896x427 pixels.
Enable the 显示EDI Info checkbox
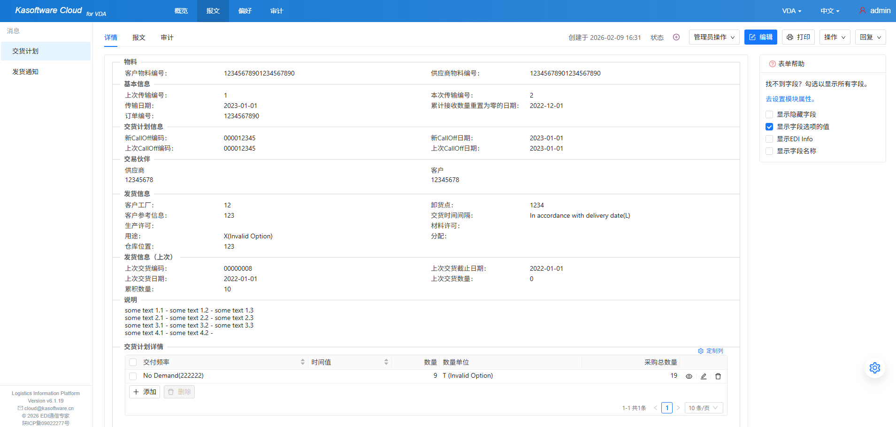coord(769,139)
